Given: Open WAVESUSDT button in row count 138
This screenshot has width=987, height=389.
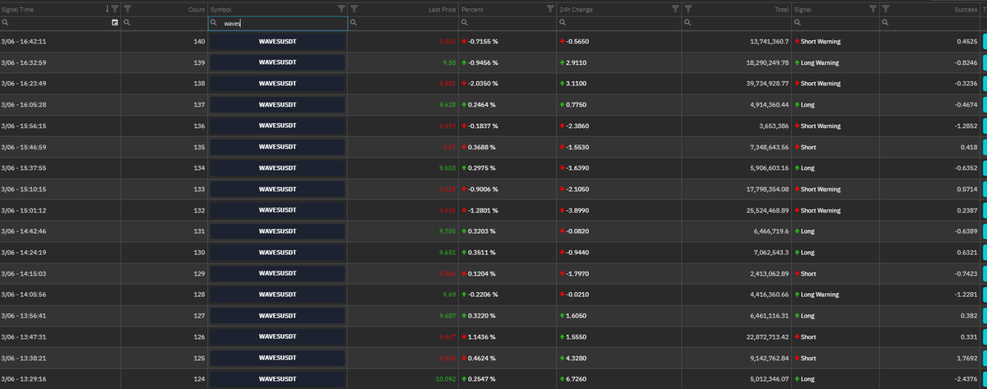Looking at the screenshot, I should [x=277, y=84].
